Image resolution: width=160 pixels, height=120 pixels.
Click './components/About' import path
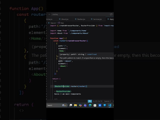[79, 33]
